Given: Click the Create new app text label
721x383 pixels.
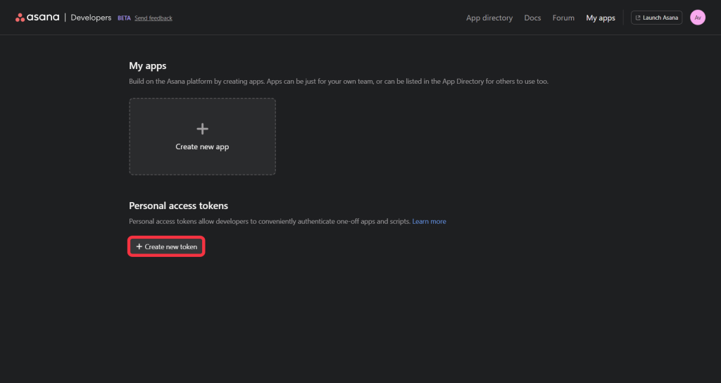Looking at the screenshot, I should click(x=202, y=147).
